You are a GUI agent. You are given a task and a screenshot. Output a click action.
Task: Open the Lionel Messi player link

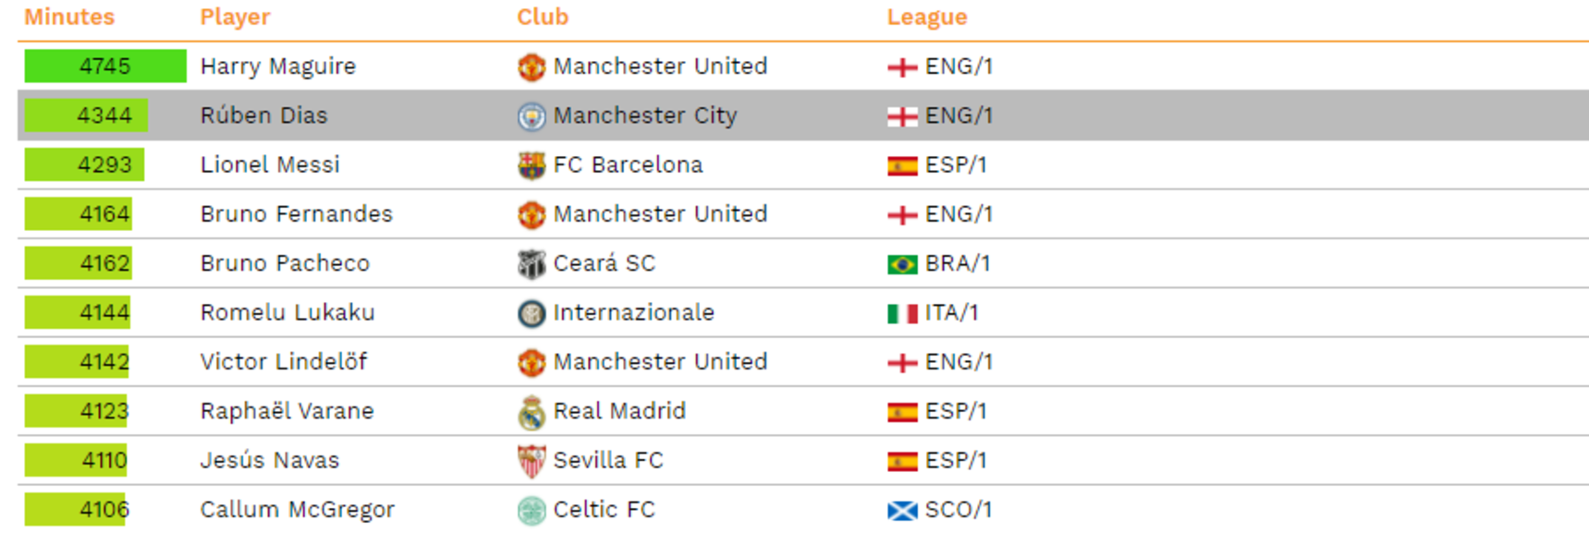[x=270, y=164]
